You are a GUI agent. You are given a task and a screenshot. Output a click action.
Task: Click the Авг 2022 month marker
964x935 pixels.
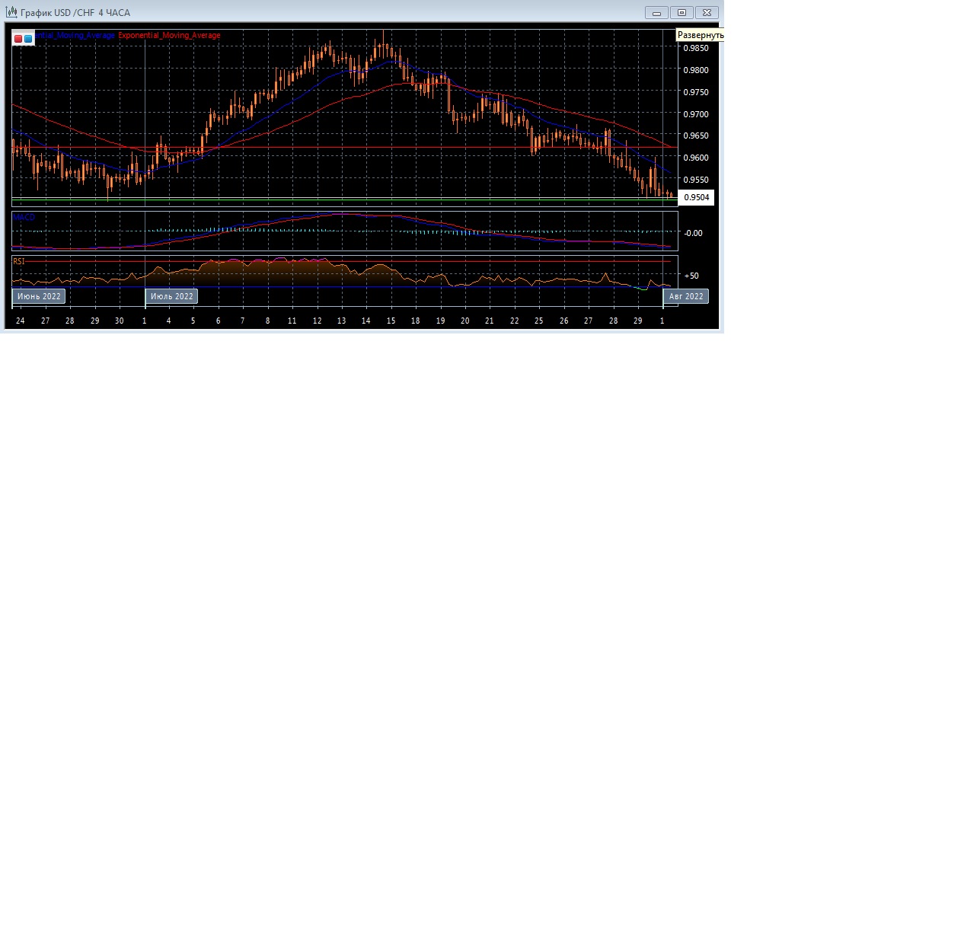(x=686, y=296)
